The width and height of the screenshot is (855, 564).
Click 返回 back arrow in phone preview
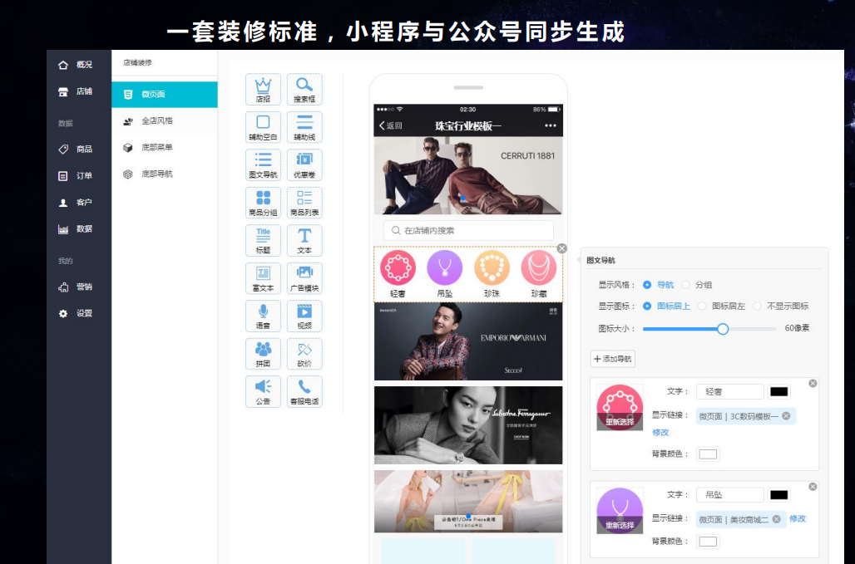390,125
